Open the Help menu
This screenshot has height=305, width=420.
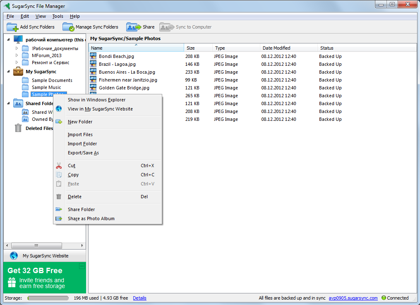(75, 16)
